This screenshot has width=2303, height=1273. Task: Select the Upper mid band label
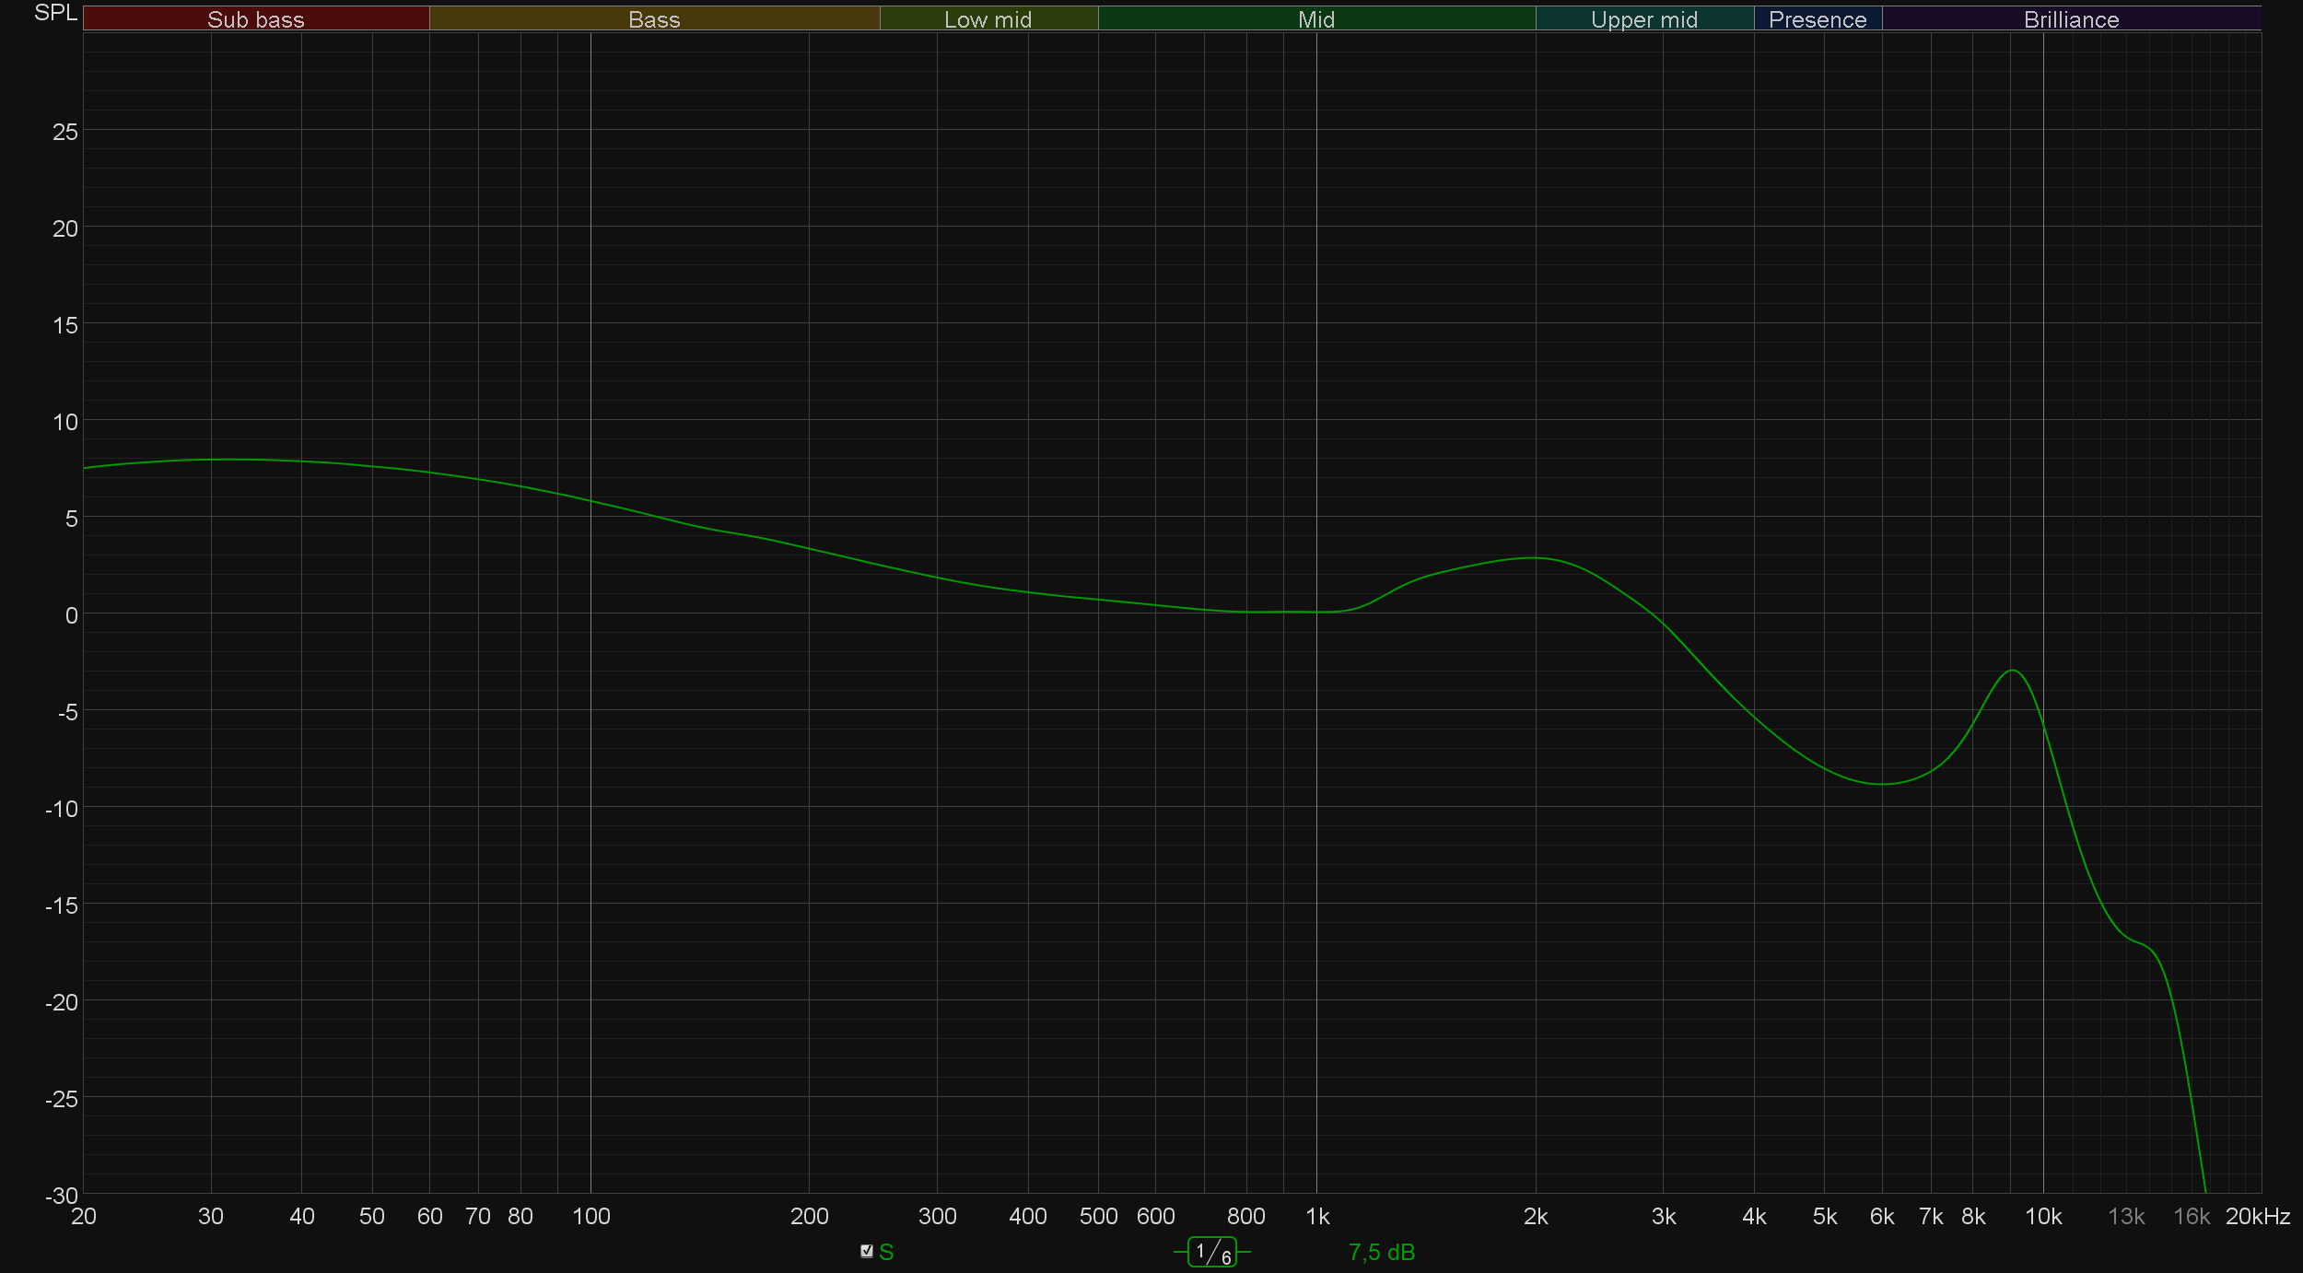[x=1643, y=19]
